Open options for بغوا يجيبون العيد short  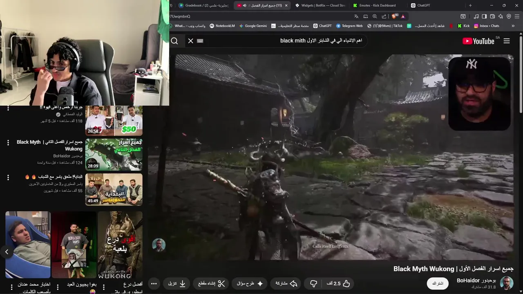[58, 287]
